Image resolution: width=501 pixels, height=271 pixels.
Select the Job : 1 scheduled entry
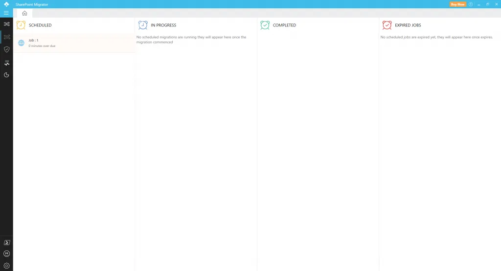click(x=74, y=43)
